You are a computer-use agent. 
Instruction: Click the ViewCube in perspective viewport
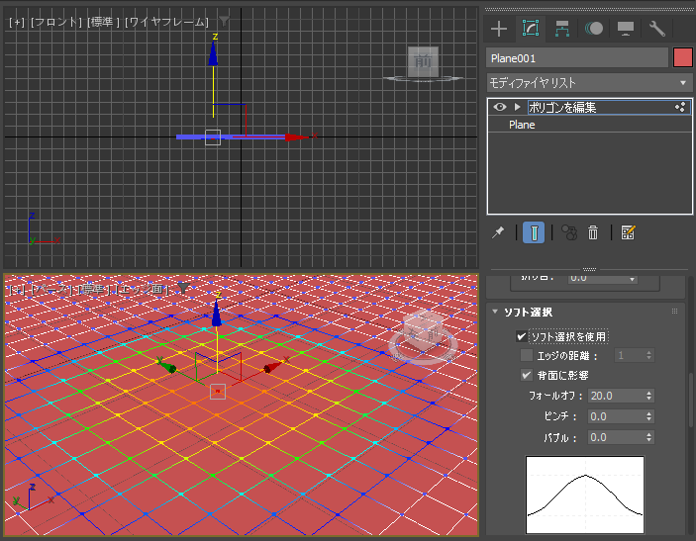(423, 332)
